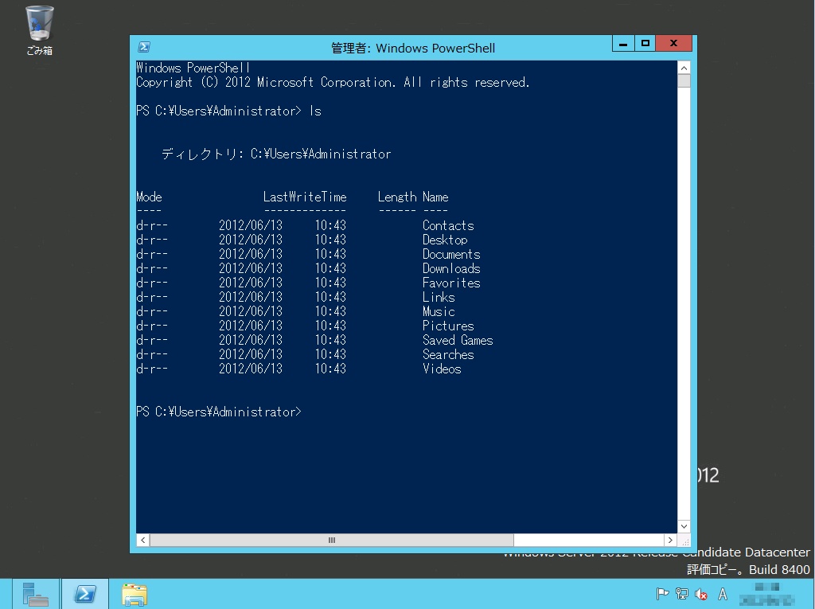
Task: Minimize the PowerShell window
Action: coord(623,44)
